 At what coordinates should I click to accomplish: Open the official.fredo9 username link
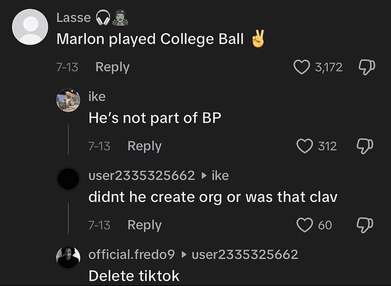132,255
